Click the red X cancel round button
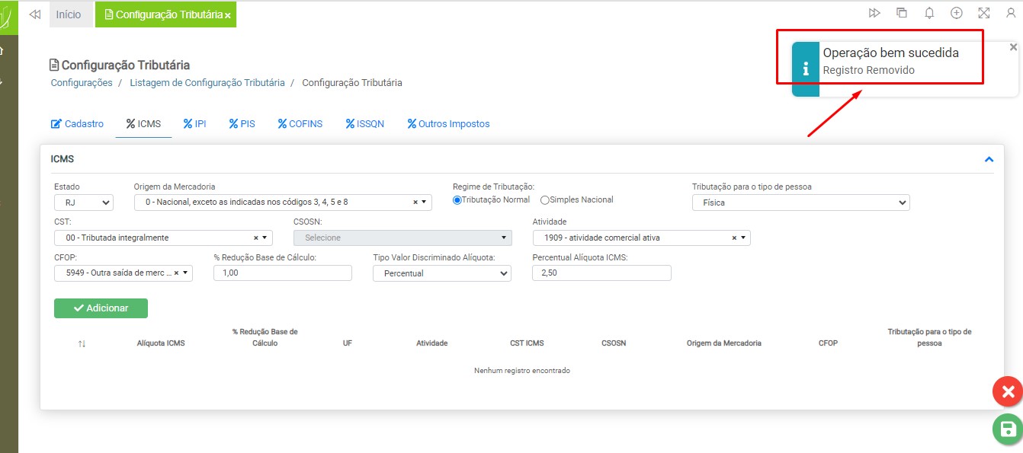Screen dimensions: 1023x453 1008,392
